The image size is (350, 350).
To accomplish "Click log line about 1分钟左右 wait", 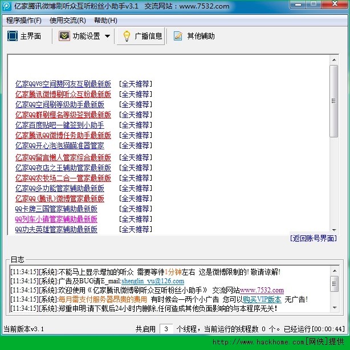I will click(145, 272).
